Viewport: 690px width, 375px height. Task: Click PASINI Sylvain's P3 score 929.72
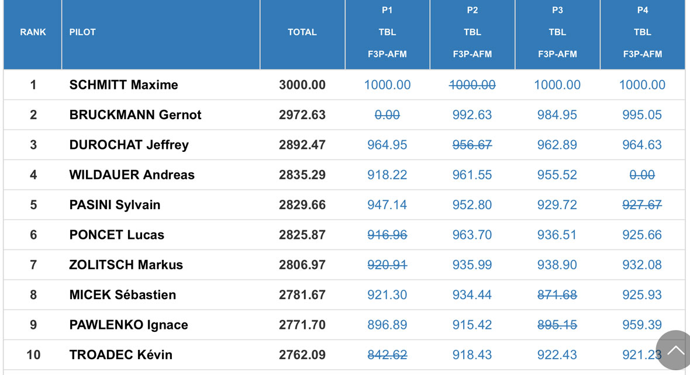point(557,205)
